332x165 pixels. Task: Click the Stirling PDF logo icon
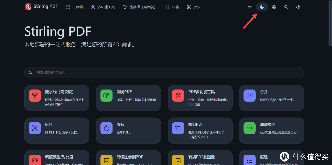28,6
